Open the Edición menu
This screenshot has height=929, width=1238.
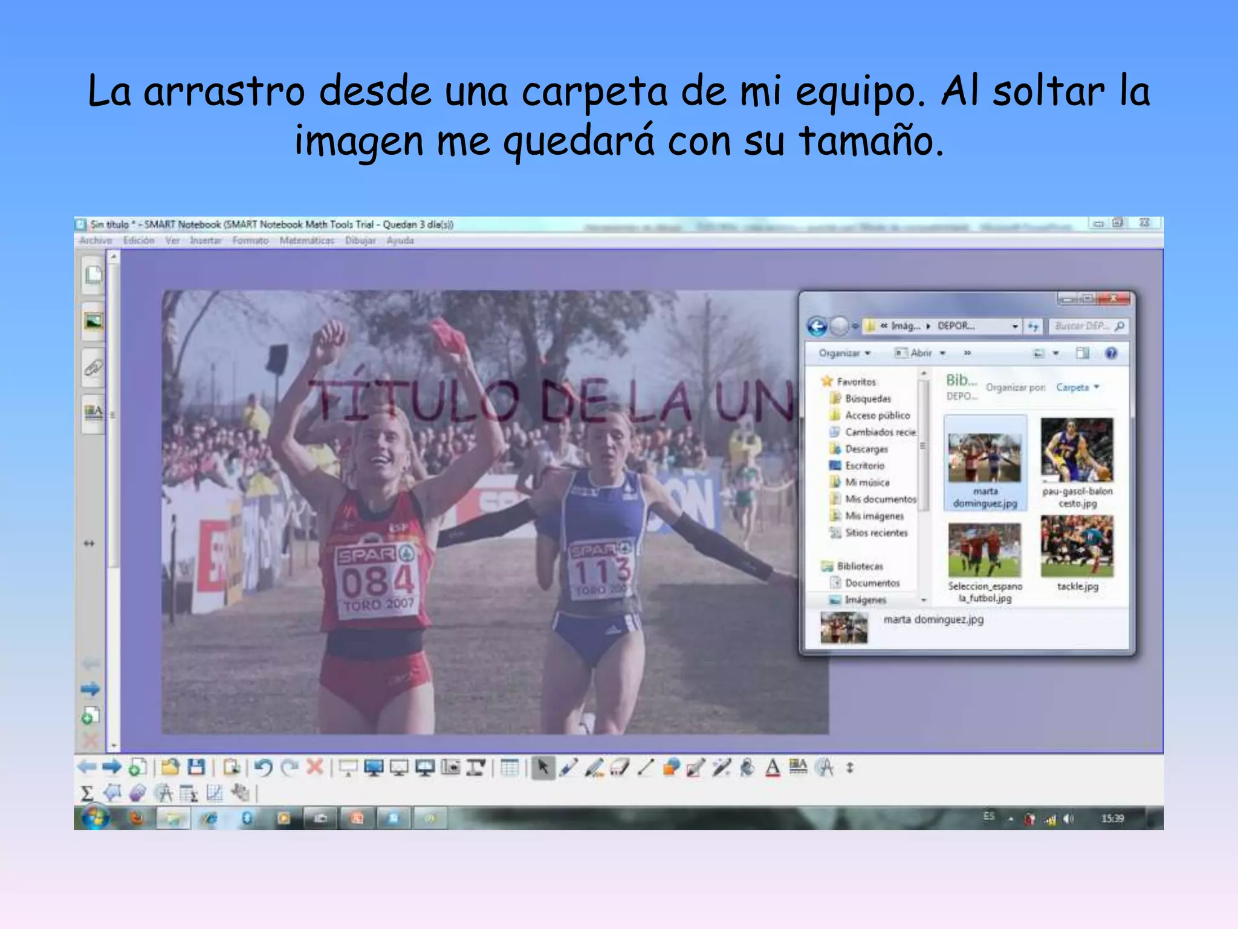[x=139, y=241]
